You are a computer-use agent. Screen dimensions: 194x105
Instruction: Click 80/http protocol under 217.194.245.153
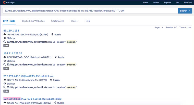[x=11, y=84]
